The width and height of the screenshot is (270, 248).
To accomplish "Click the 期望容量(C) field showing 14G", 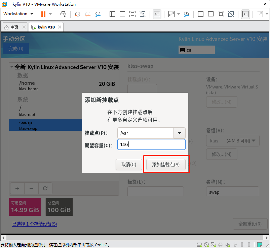I will [x=151, y=144].
